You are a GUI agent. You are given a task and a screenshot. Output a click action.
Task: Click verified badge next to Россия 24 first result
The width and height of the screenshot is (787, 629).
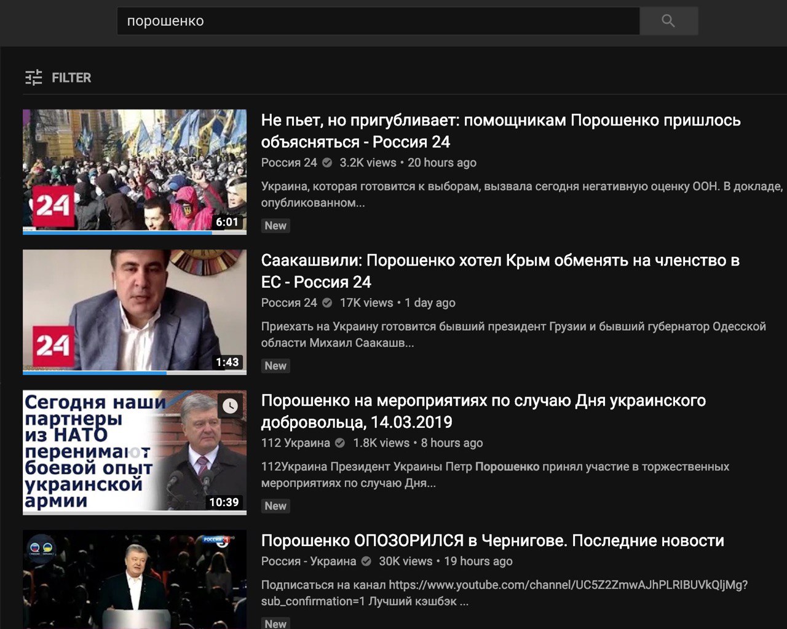point(327,163)
